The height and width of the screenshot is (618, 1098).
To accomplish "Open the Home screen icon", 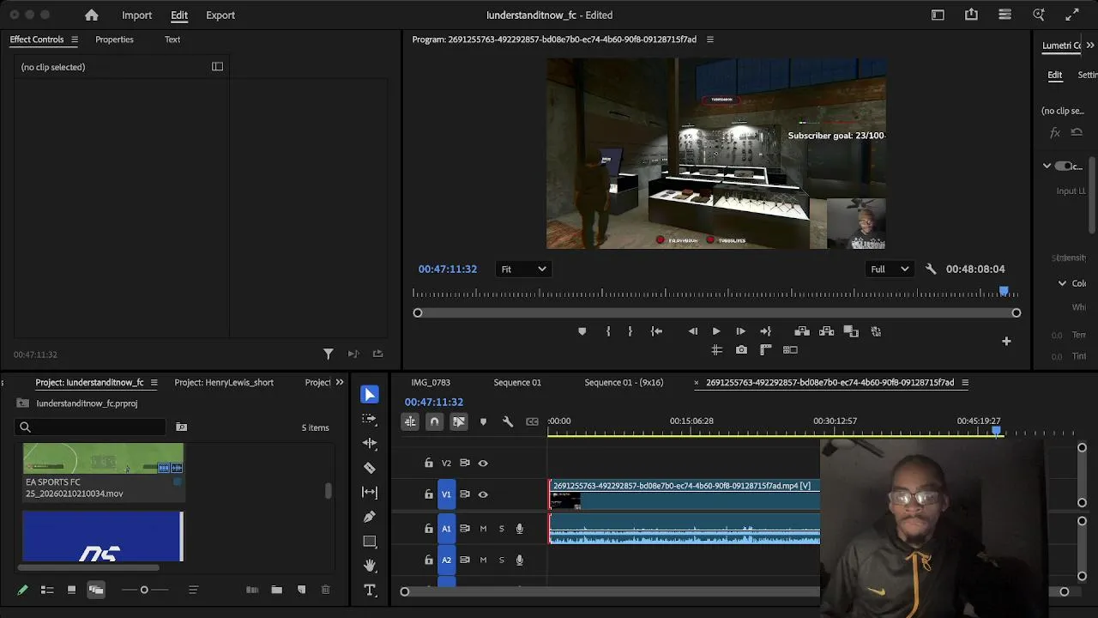I will point(92,15).
